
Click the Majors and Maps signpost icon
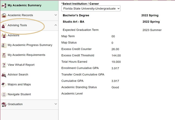click(x=4, y=85)
